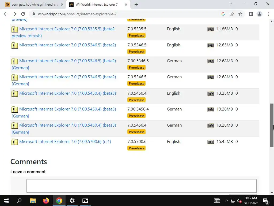Open Windows taskbar search

19,201
